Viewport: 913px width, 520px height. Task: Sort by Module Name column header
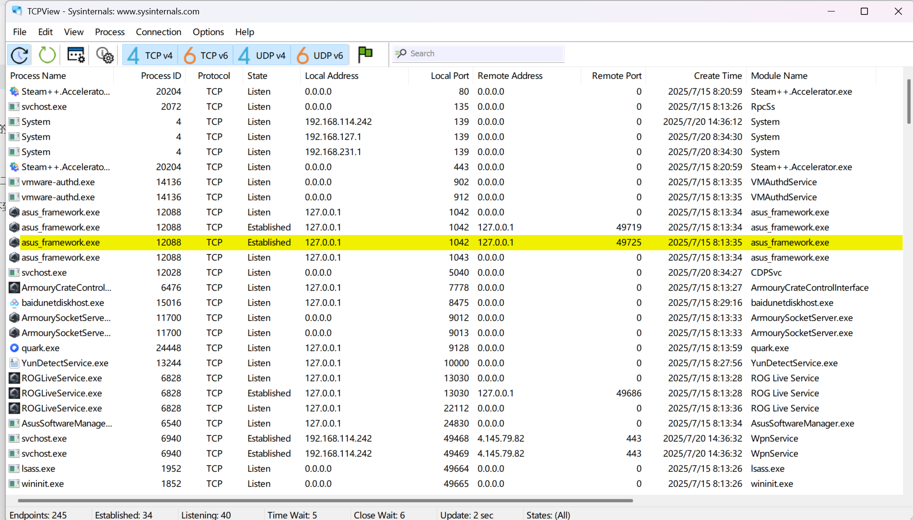[811, 76]
